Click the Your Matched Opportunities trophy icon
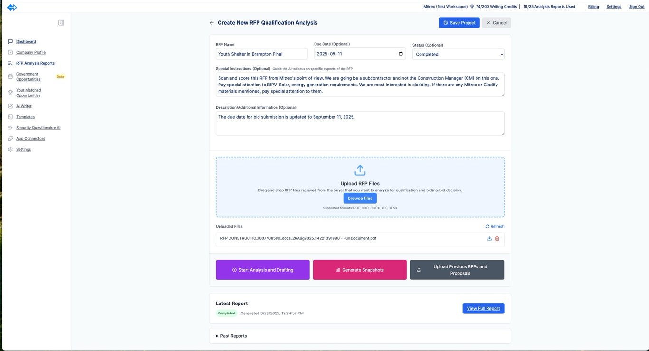The width and height of the screenshot is (649, 351). tap(10, 93)
